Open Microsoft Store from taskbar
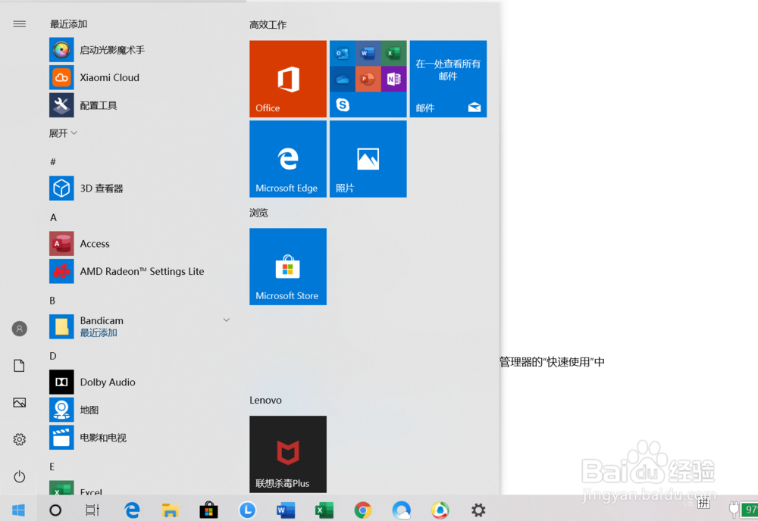The width and height of the screenshot is (758, 521). tap(209, 510)
